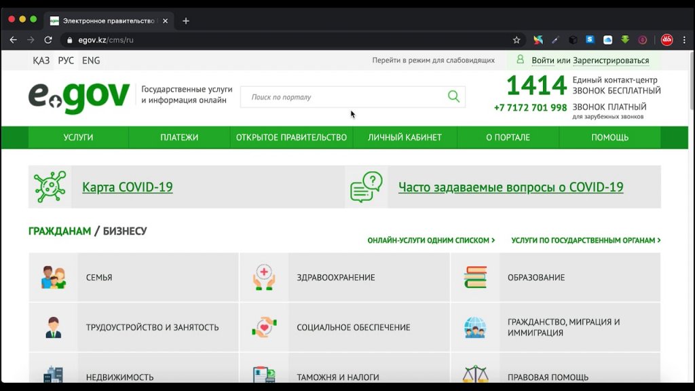
Task: Open the ЛИЧНЫЙ КАБИНЕТ menu item
Action: click(x=405, y=137)
